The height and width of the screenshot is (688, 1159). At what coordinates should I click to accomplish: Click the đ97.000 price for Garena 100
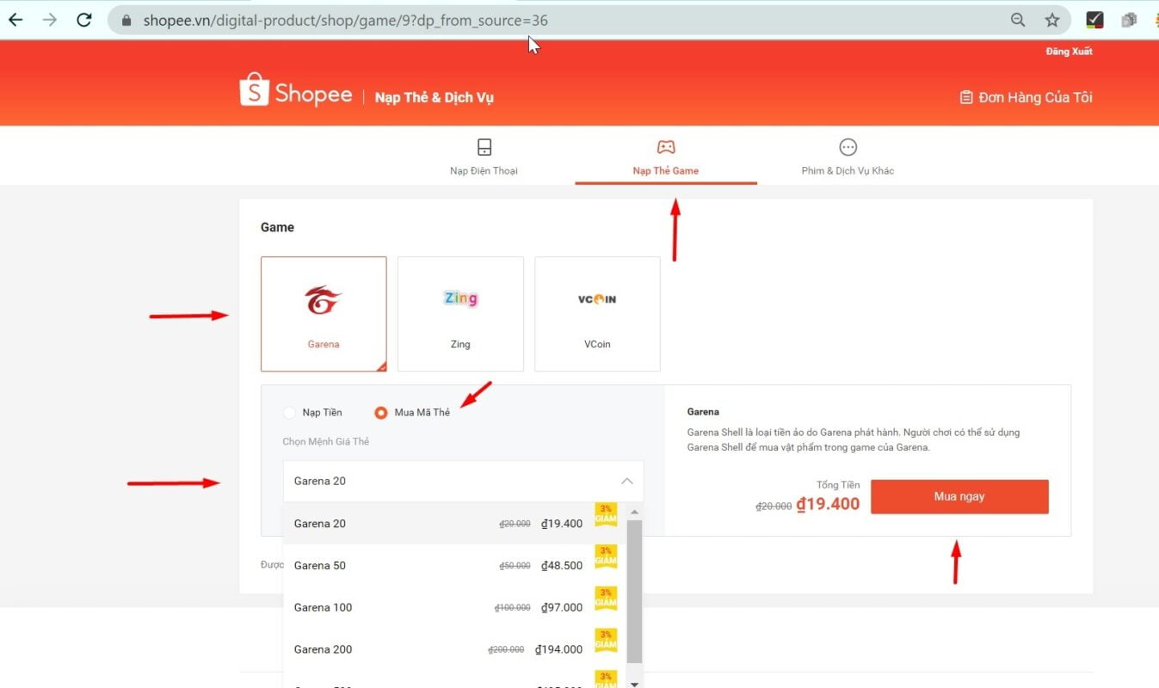[562, 607]
